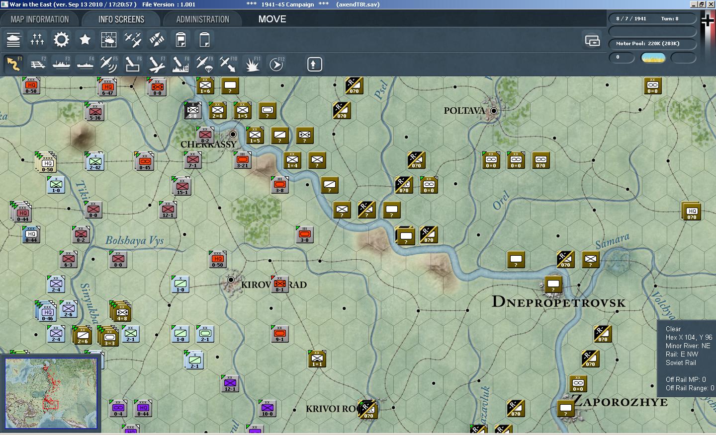Select the Soviet unit labeled 2=8
This screenshot has width=716, height=435.
(x=218, y=110)
